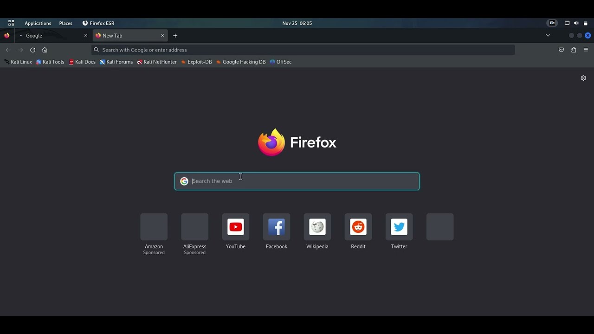Image resolution: width=594 pixels, height=334 pixels.
Task: Go to the home page icon
Action: (45, 50)
